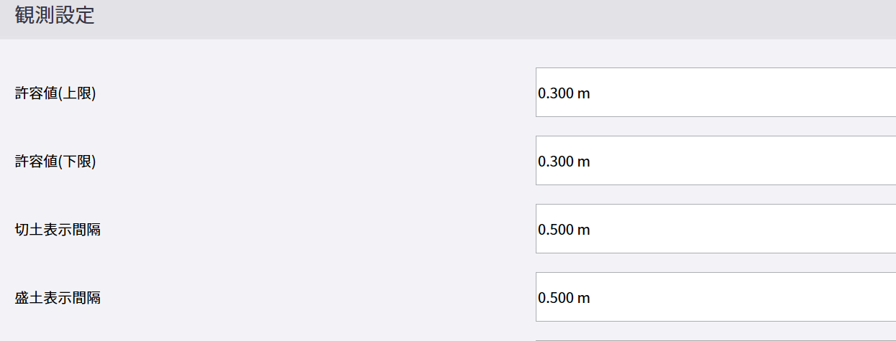
Task: Place cursor after "m" in 上限 tolerance field
Action: 591,93
